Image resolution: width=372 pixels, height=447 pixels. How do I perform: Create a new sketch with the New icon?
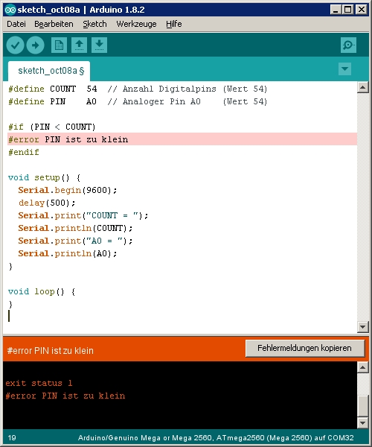[59, 45]
